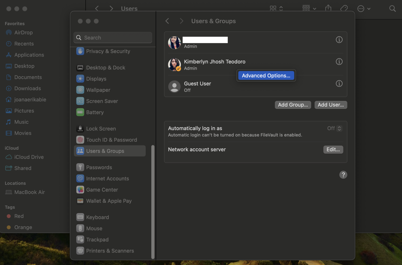The image size is (402, 265).
Task: Select the Battery settings icon
Action: pos(80,112)
